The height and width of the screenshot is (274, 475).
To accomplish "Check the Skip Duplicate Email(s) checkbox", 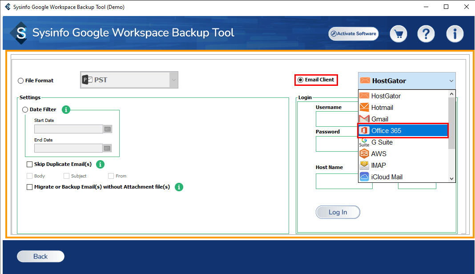I will pos(30,164).
